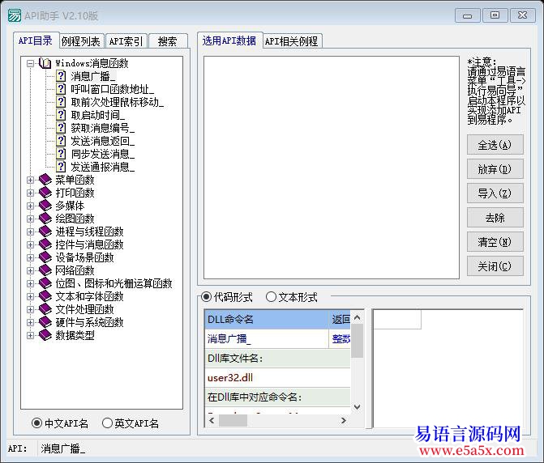This screenshot has width=544, height=463.
Task: Click the question icon beside 消息广播_
Action: pyautogui.click(x=61, y=76)
